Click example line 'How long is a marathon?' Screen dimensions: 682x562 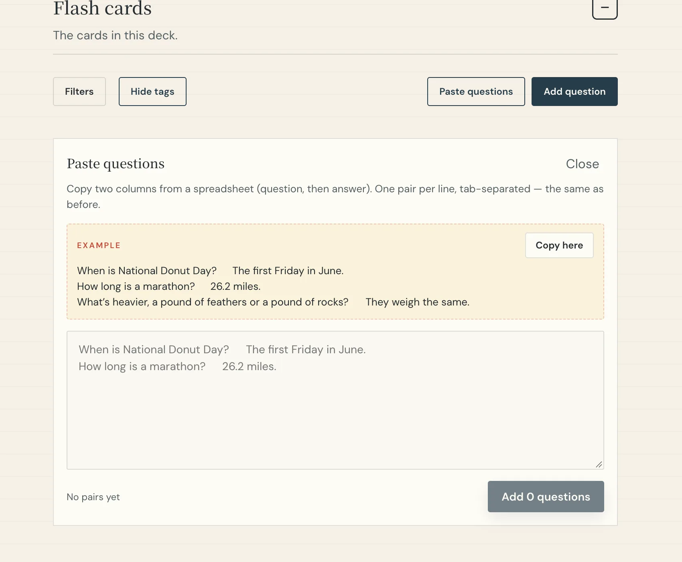pyautogui.click(x=136, y=286)
